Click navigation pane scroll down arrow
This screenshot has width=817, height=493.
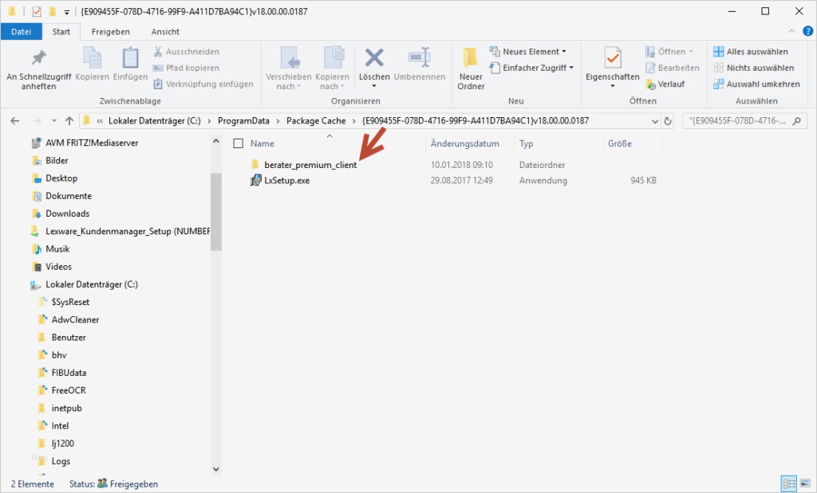tap(215, 469)
